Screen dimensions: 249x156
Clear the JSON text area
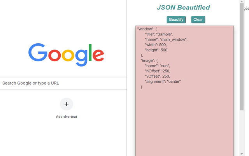coord(198,19)
